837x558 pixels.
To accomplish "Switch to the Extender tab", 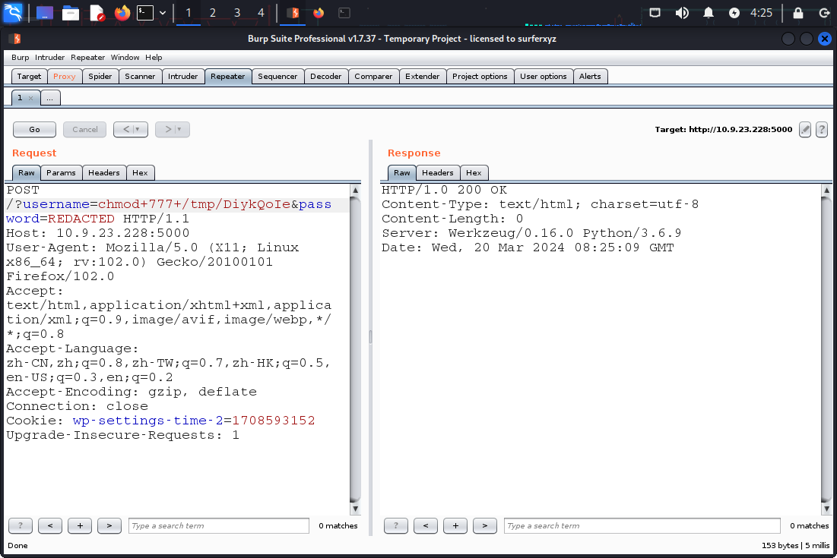I will pos(422,76).
